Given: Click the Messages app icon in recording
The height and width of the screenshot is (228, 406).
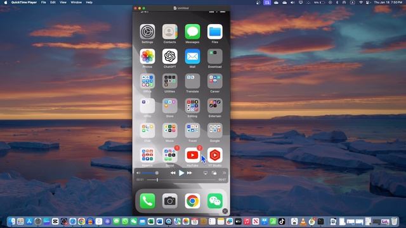Looking at the screenshot, I should pos(192,32).
